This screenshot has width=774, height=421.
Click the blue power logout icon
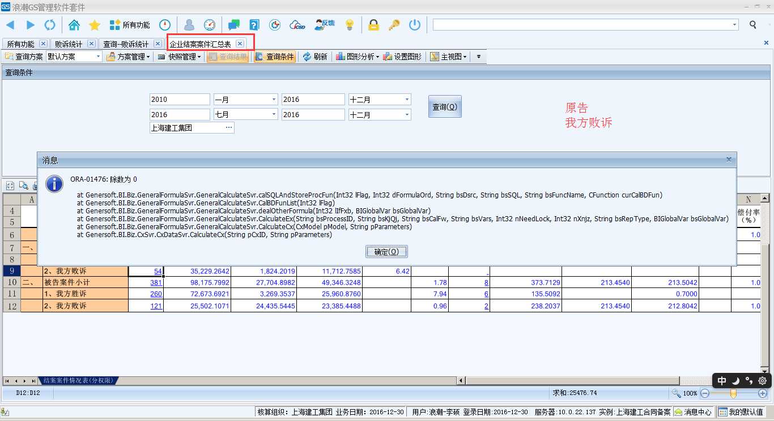[x=415, y=25]
